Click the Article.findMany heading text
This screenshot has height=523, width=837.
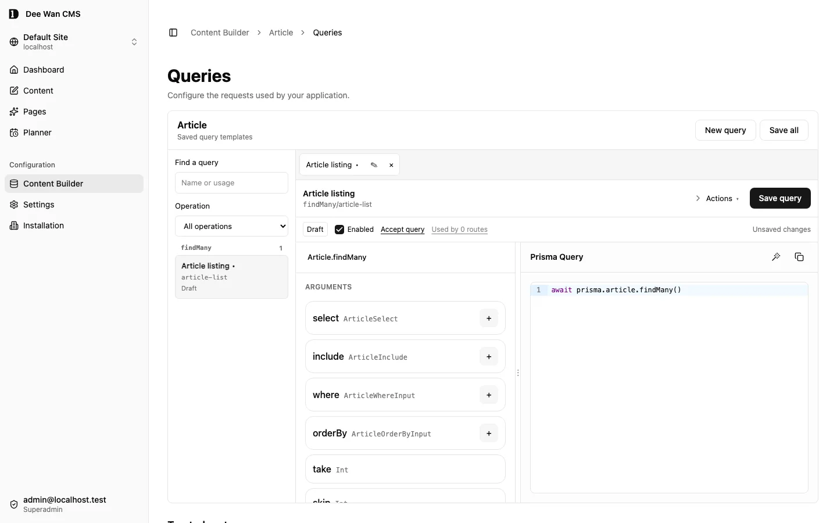point(337,257)
